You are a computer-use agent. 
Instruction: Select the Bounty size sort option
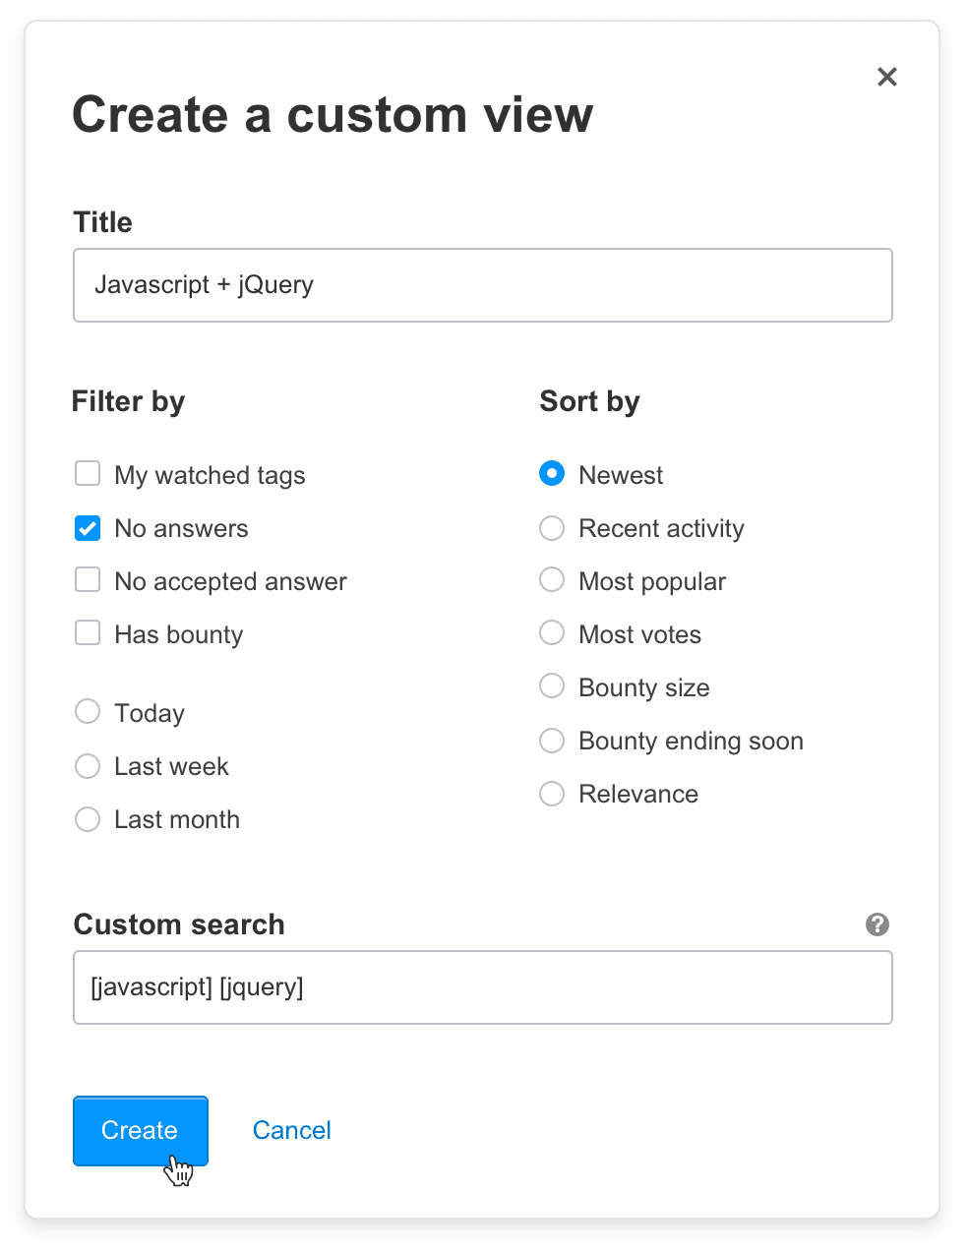click(x=552, y=685)
